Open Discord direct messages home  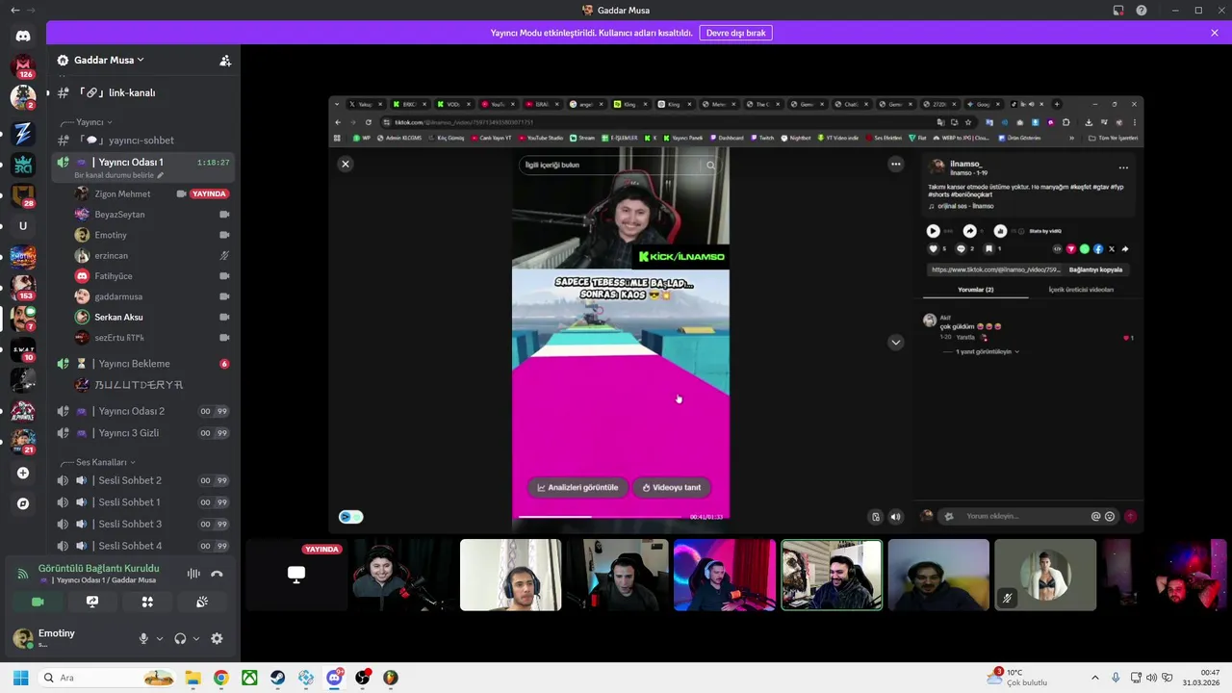click(23, 36)
